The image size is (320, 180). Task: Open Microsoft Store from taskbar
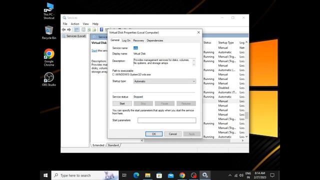pyautogui.click(x=159, y=175)
